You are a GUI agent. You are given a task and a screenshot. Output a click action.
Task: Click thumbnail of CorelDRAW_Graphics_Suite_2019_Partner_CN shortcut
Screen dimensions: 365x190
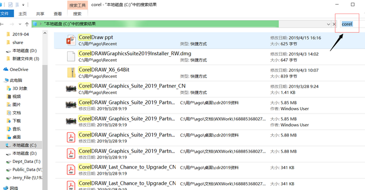pyautogui.click(x=71, y=88)
